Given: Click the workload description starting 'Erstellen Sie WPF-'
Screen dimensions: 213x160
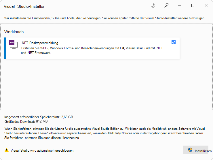Looking at the screenshot, I should tap(92, 50).
